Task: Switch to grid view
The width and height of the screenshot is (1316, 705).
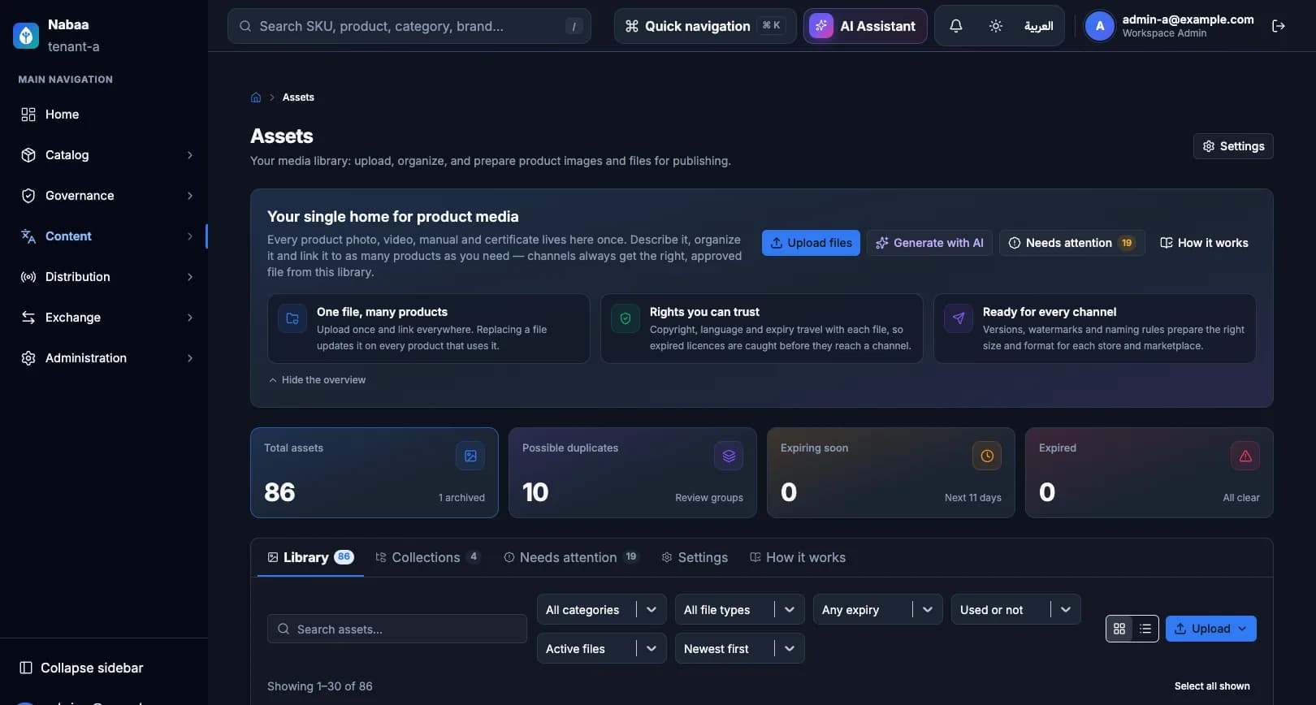Action: 1119,629
